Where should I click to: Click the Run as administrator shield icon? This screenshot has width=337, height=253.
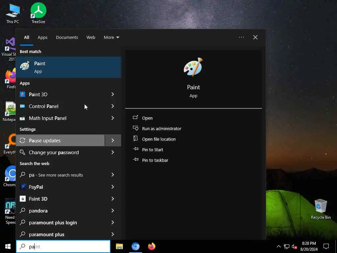[x=136, y=128]
